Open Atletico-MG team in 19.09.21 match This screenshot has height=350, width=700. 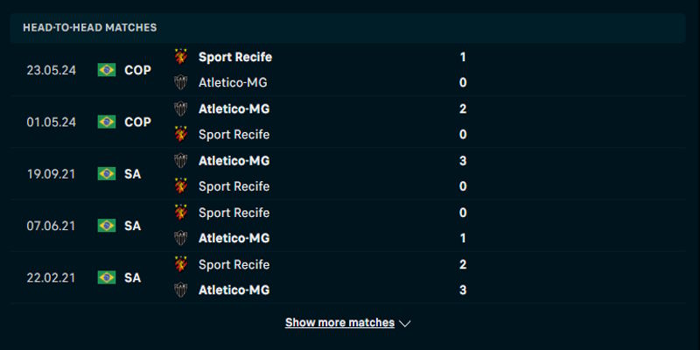click(234, 161)
